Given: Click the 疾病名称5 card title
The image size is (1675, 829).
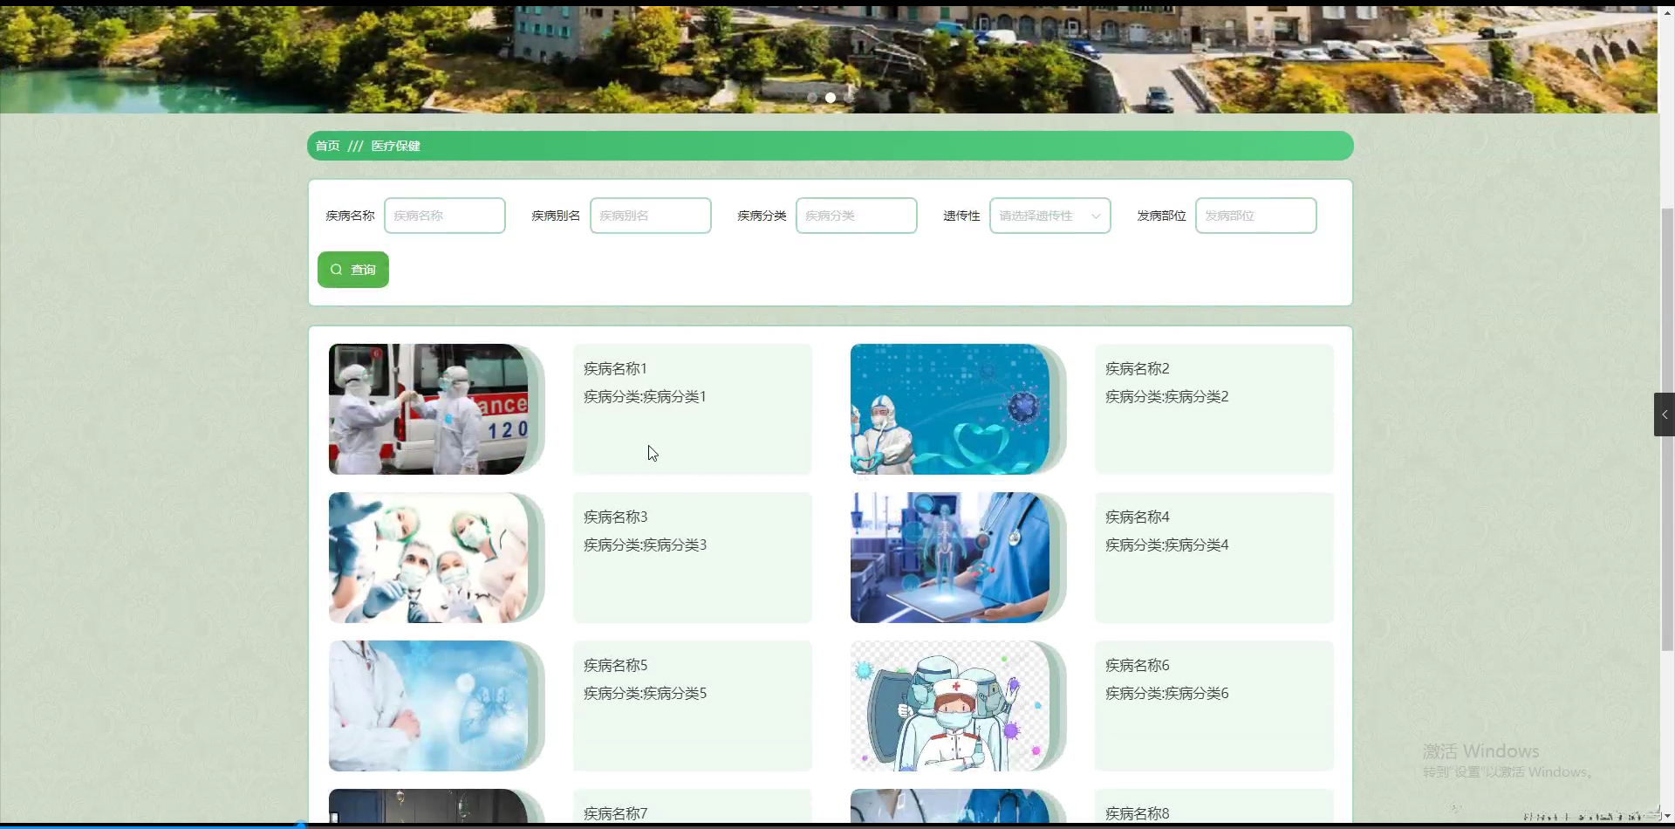Looking at the screenshot, I should point(615,665).
